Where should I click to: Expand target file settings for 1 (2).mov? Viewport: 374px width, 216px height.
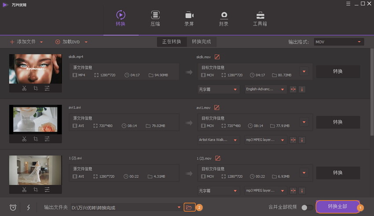(x=304, y=173)
